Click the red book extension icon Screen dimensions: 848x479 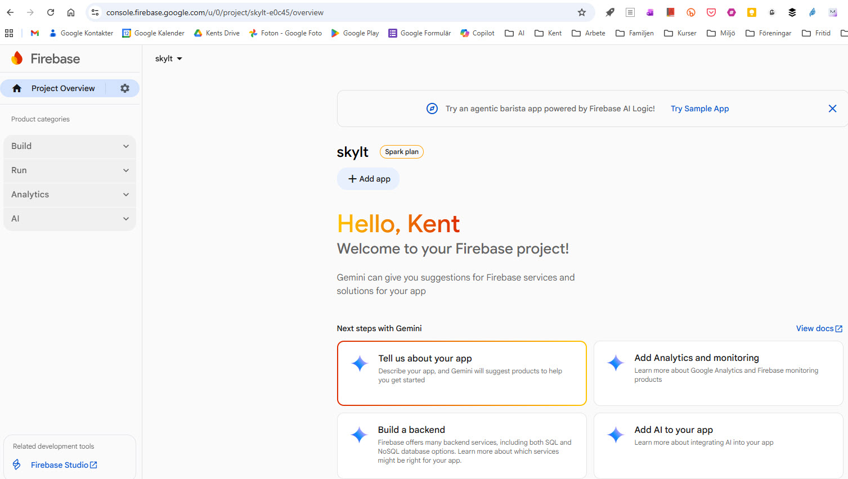tap(671, 12)
